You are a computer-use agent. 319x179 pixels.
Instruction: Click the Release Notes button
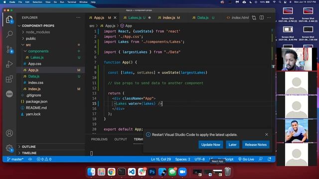tap(256, 145)
